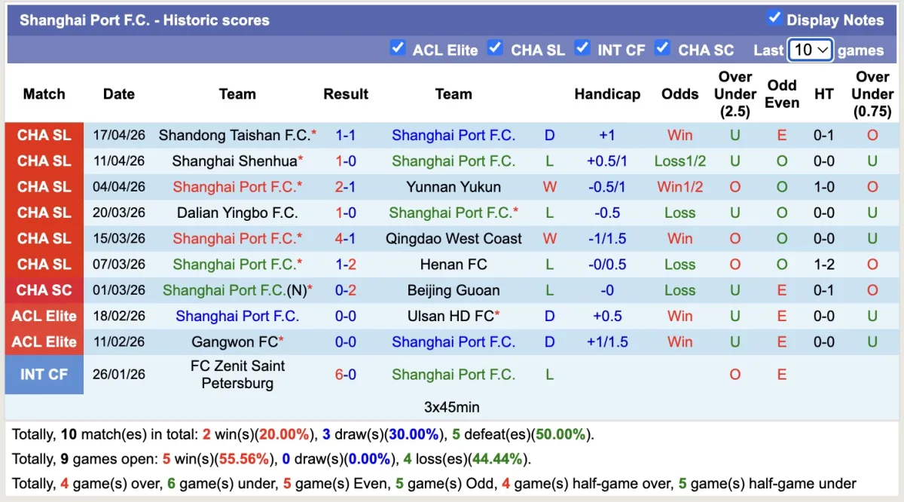
Task: Open Yunnan Yukun team page
Action: (454, 187)
